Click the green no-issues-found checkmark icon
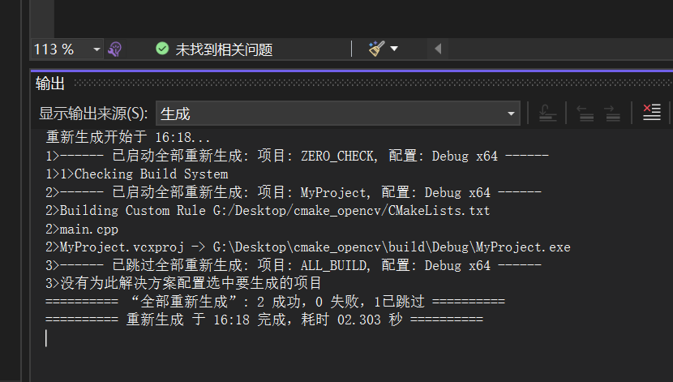The image size is (673, 382). tap(162, 49)
